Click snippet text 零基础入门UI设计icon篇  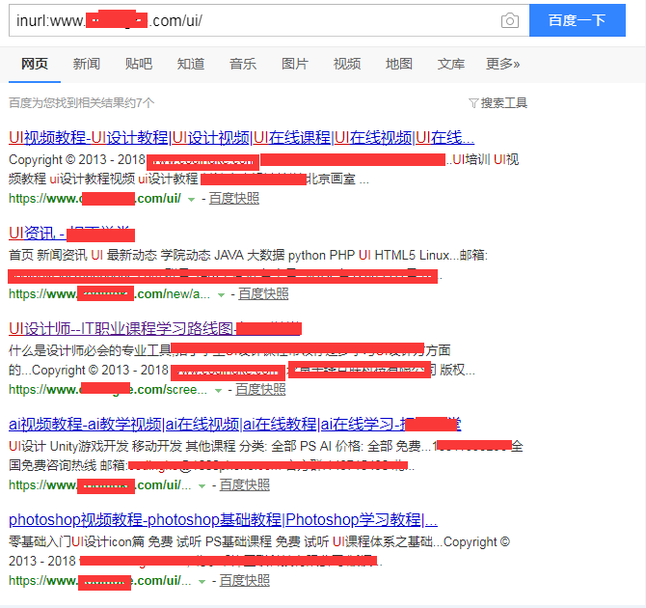76,542
